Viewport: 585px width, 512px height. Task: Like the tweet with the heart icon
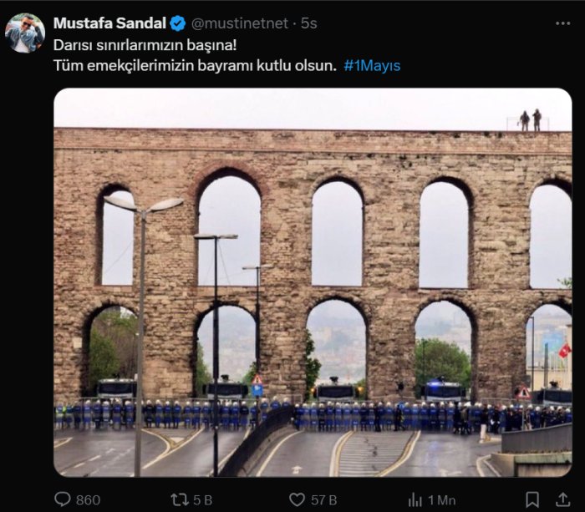(x=297, y=499)
